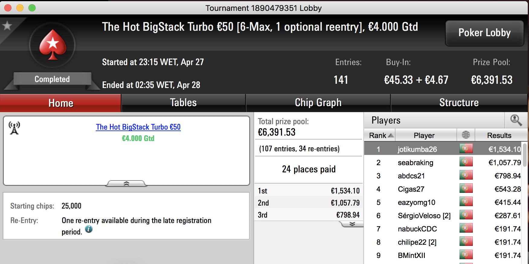Click the PokerStars spade logo
This screenshot has height=264, width=529.
click(x=53, y=45)
